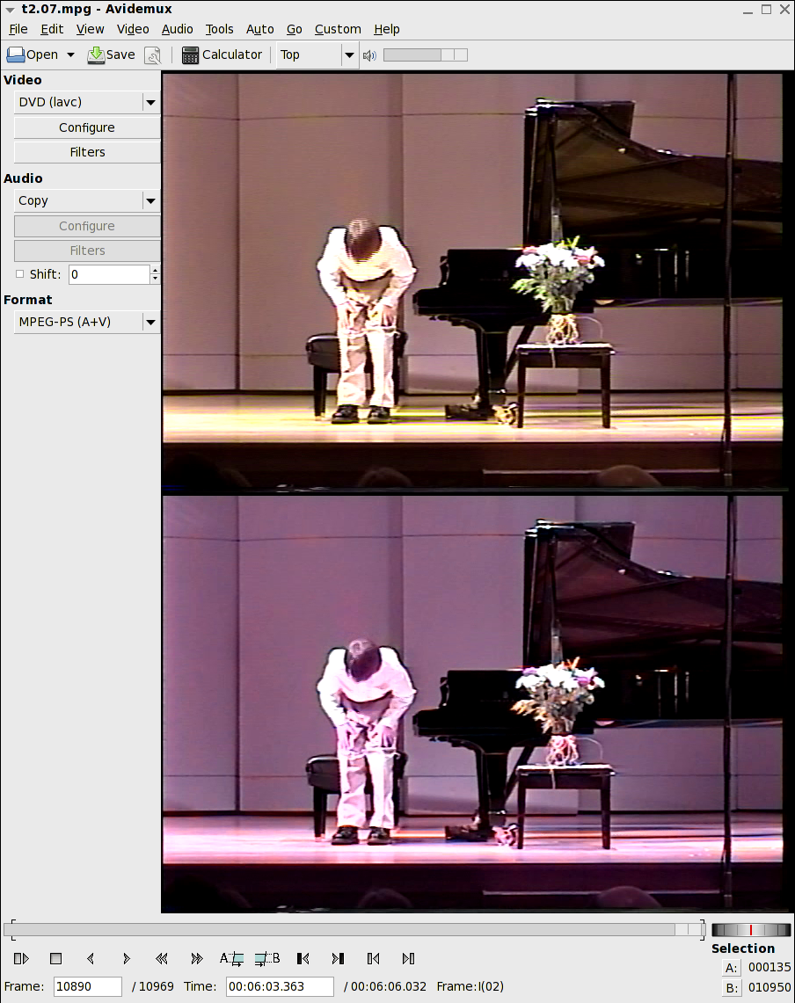Viewport: 795px width, 1003px height.
Task: Click the video Filters button
Action: click(87, 152)
